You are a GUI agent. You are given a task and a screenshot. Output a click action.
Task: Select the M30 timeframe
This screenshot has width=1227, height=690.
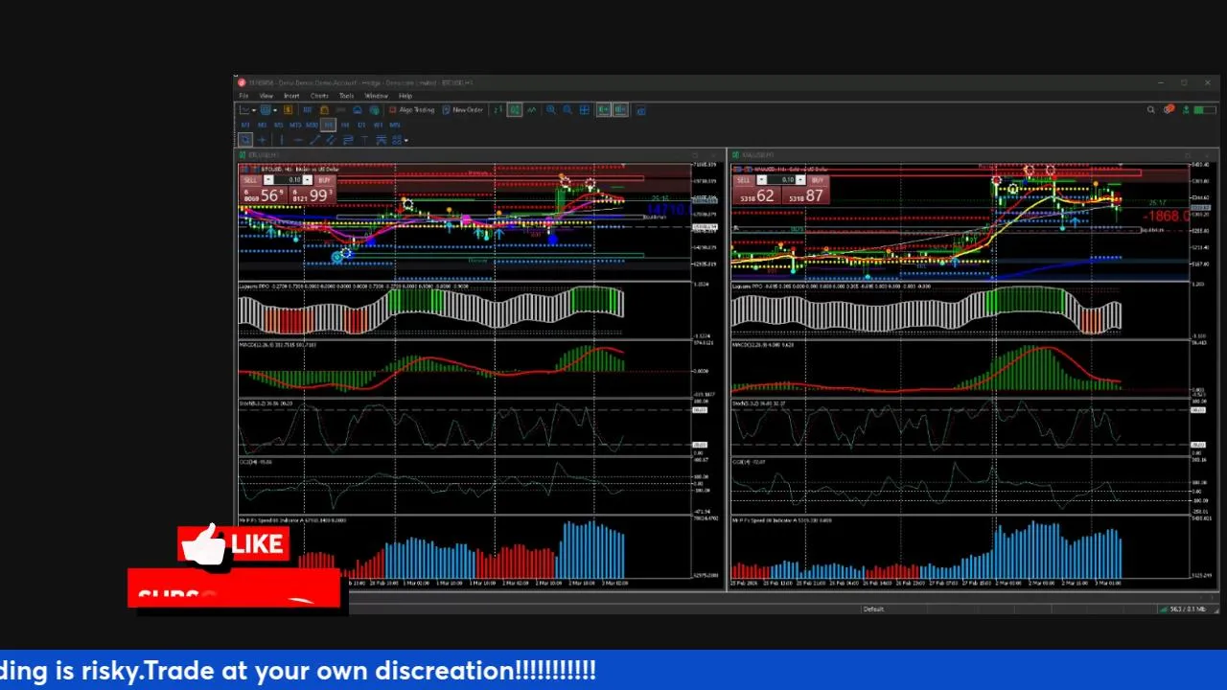tap(312, 125)
